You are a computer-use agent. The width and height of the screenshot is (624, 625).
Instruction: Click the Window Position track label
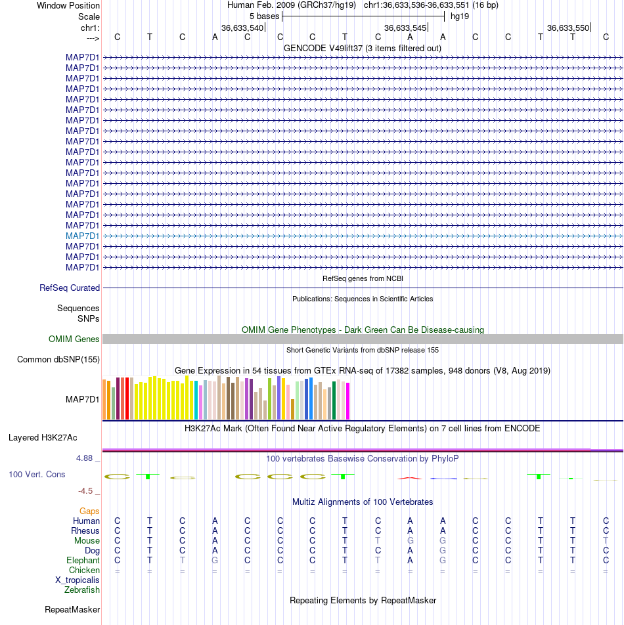coord(68,5)
